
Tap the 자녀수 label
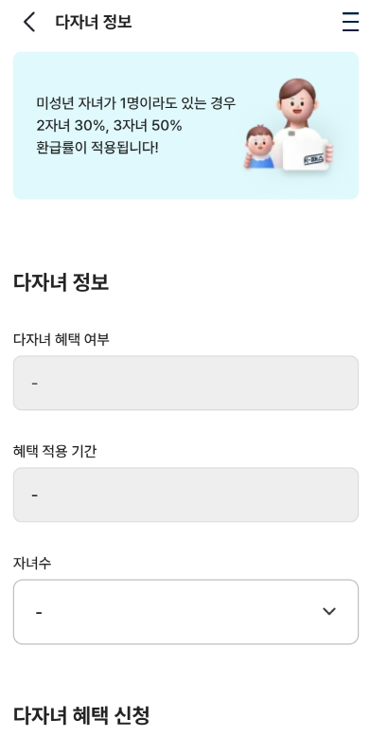[x=32, y=563]
